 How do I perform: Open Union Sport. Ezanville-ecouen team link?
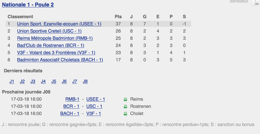coord(59,24)
